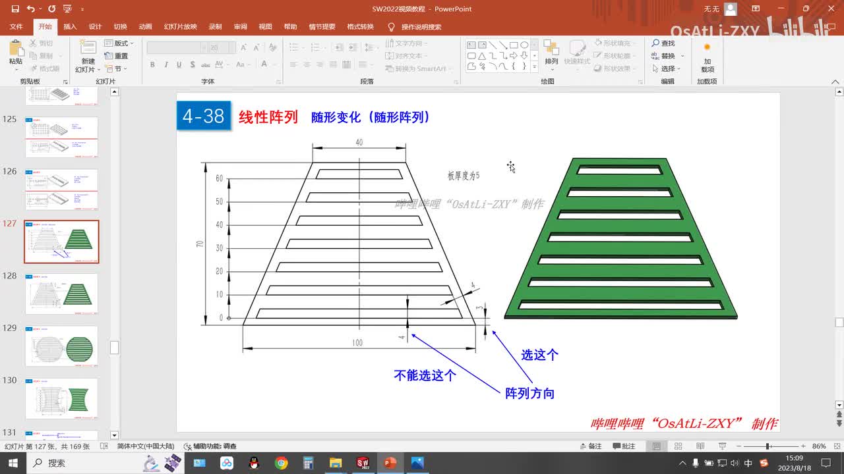Switch to the Transitions (切换) tab

click(121, 27)
